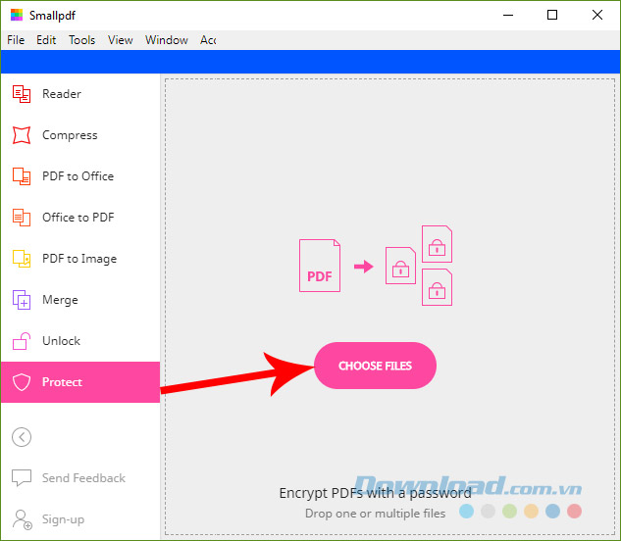
Task: Click the pink PDF file illustration
Action: pos(320,266)
